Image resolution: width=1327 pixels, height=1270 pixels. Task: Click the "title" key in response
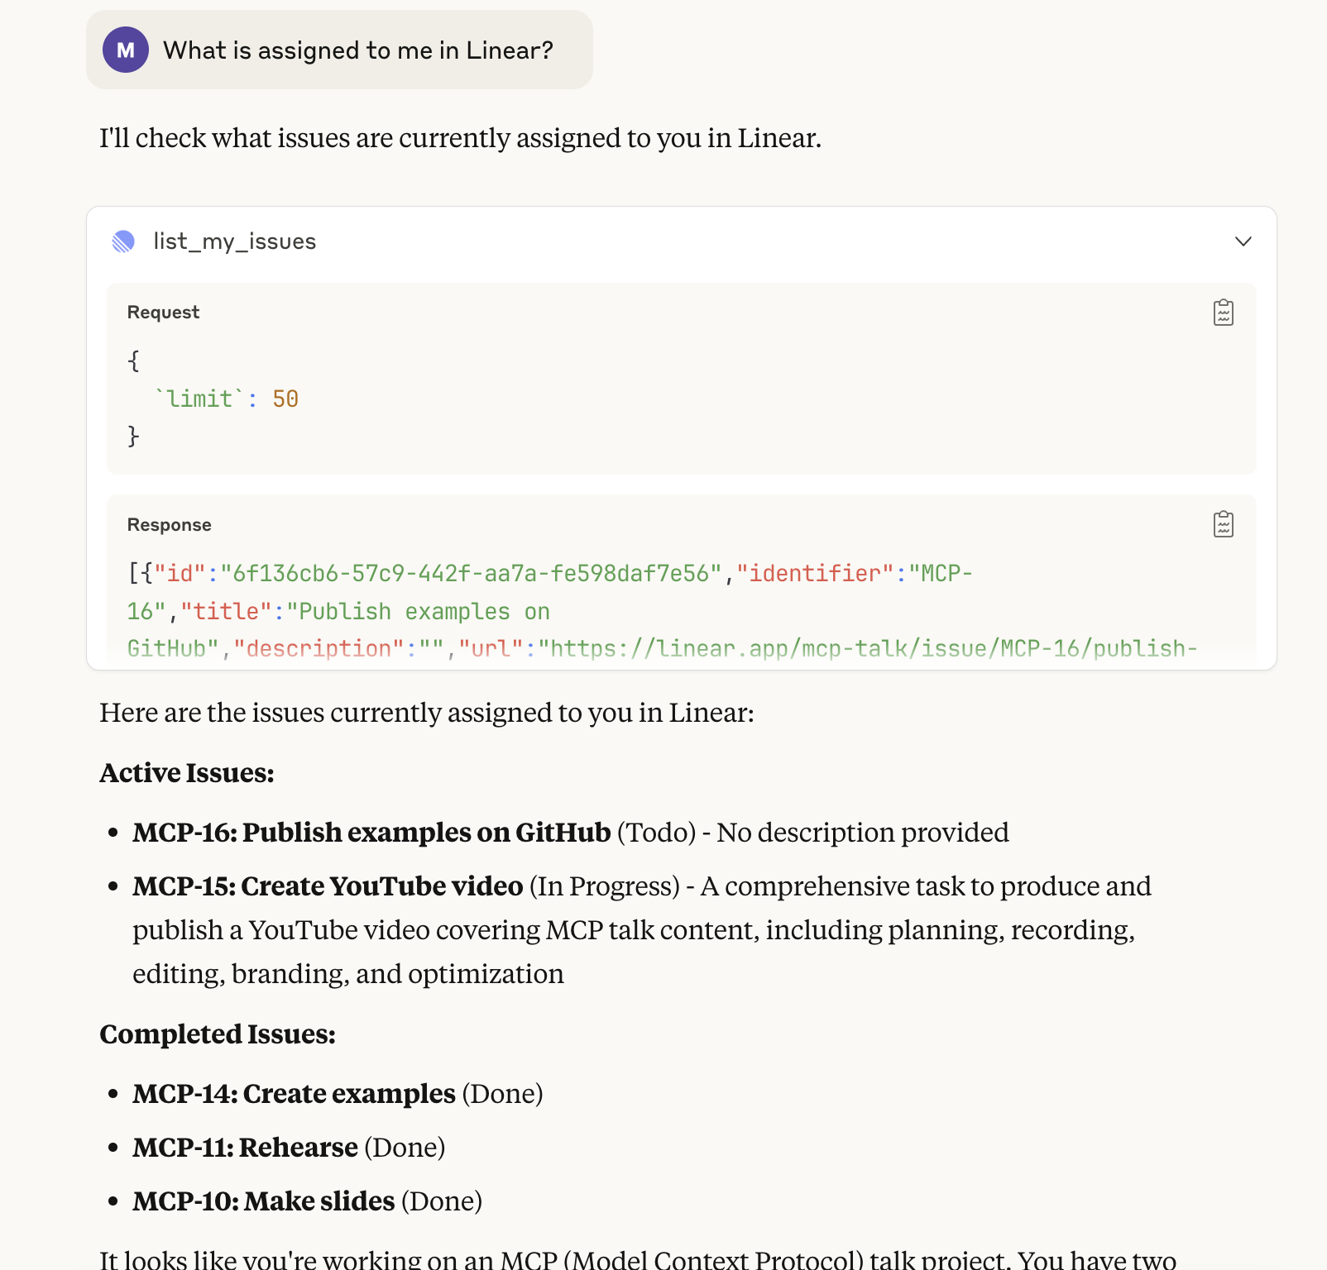point(226,611)
